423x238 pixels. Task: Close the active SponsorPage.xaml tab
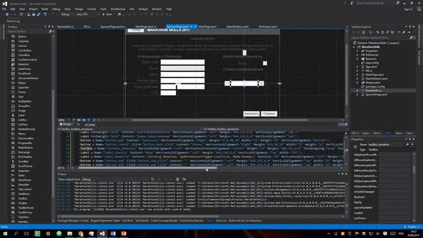(x=196, y=26)
